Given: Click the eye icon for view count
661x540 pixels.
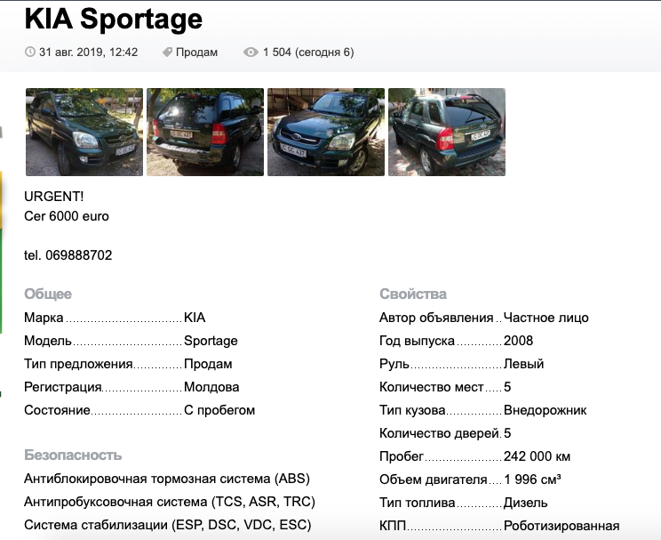Looking at the screenshot, I should click(251, 52).
